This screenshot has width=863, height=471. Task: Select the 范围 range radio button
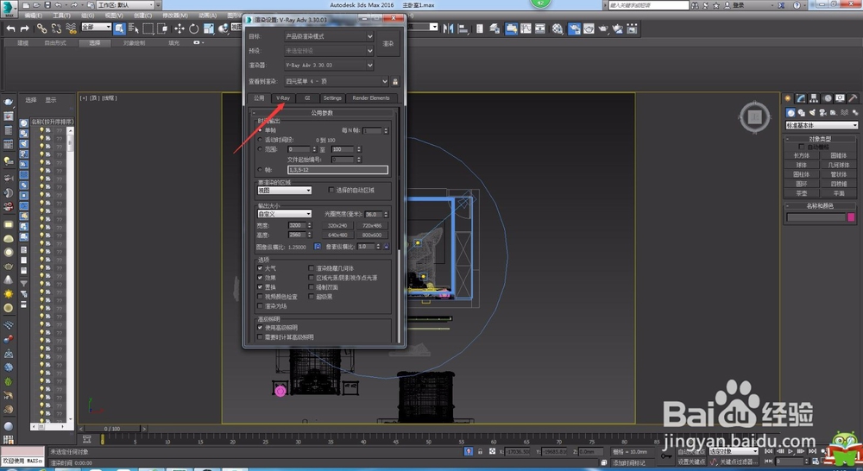click(x=261, y=149)
